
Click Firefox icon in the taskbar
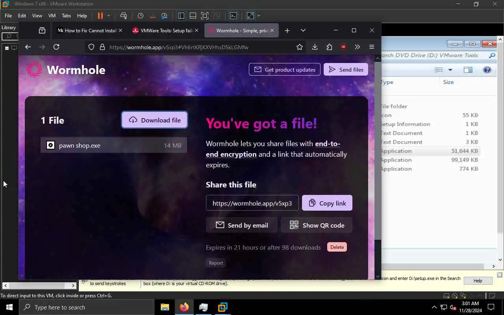point(184,307)
